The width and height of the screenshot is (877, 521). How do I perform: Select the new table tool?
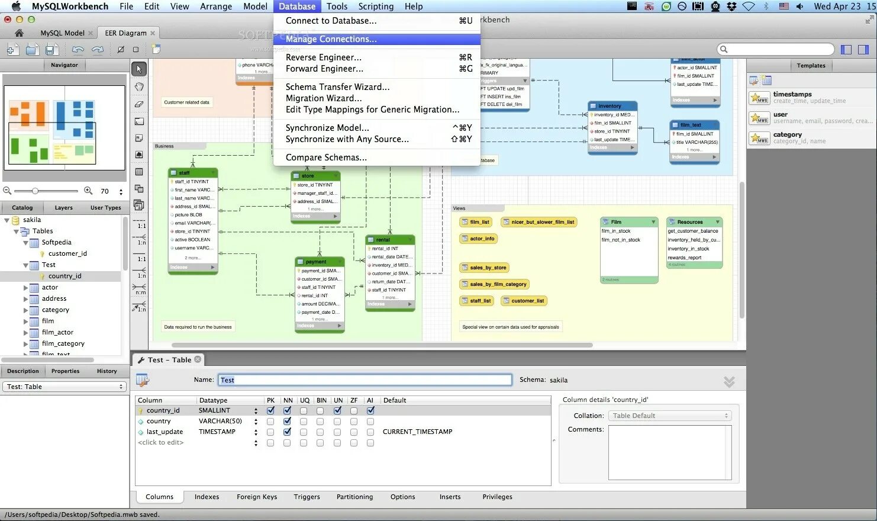pos(139,172)
